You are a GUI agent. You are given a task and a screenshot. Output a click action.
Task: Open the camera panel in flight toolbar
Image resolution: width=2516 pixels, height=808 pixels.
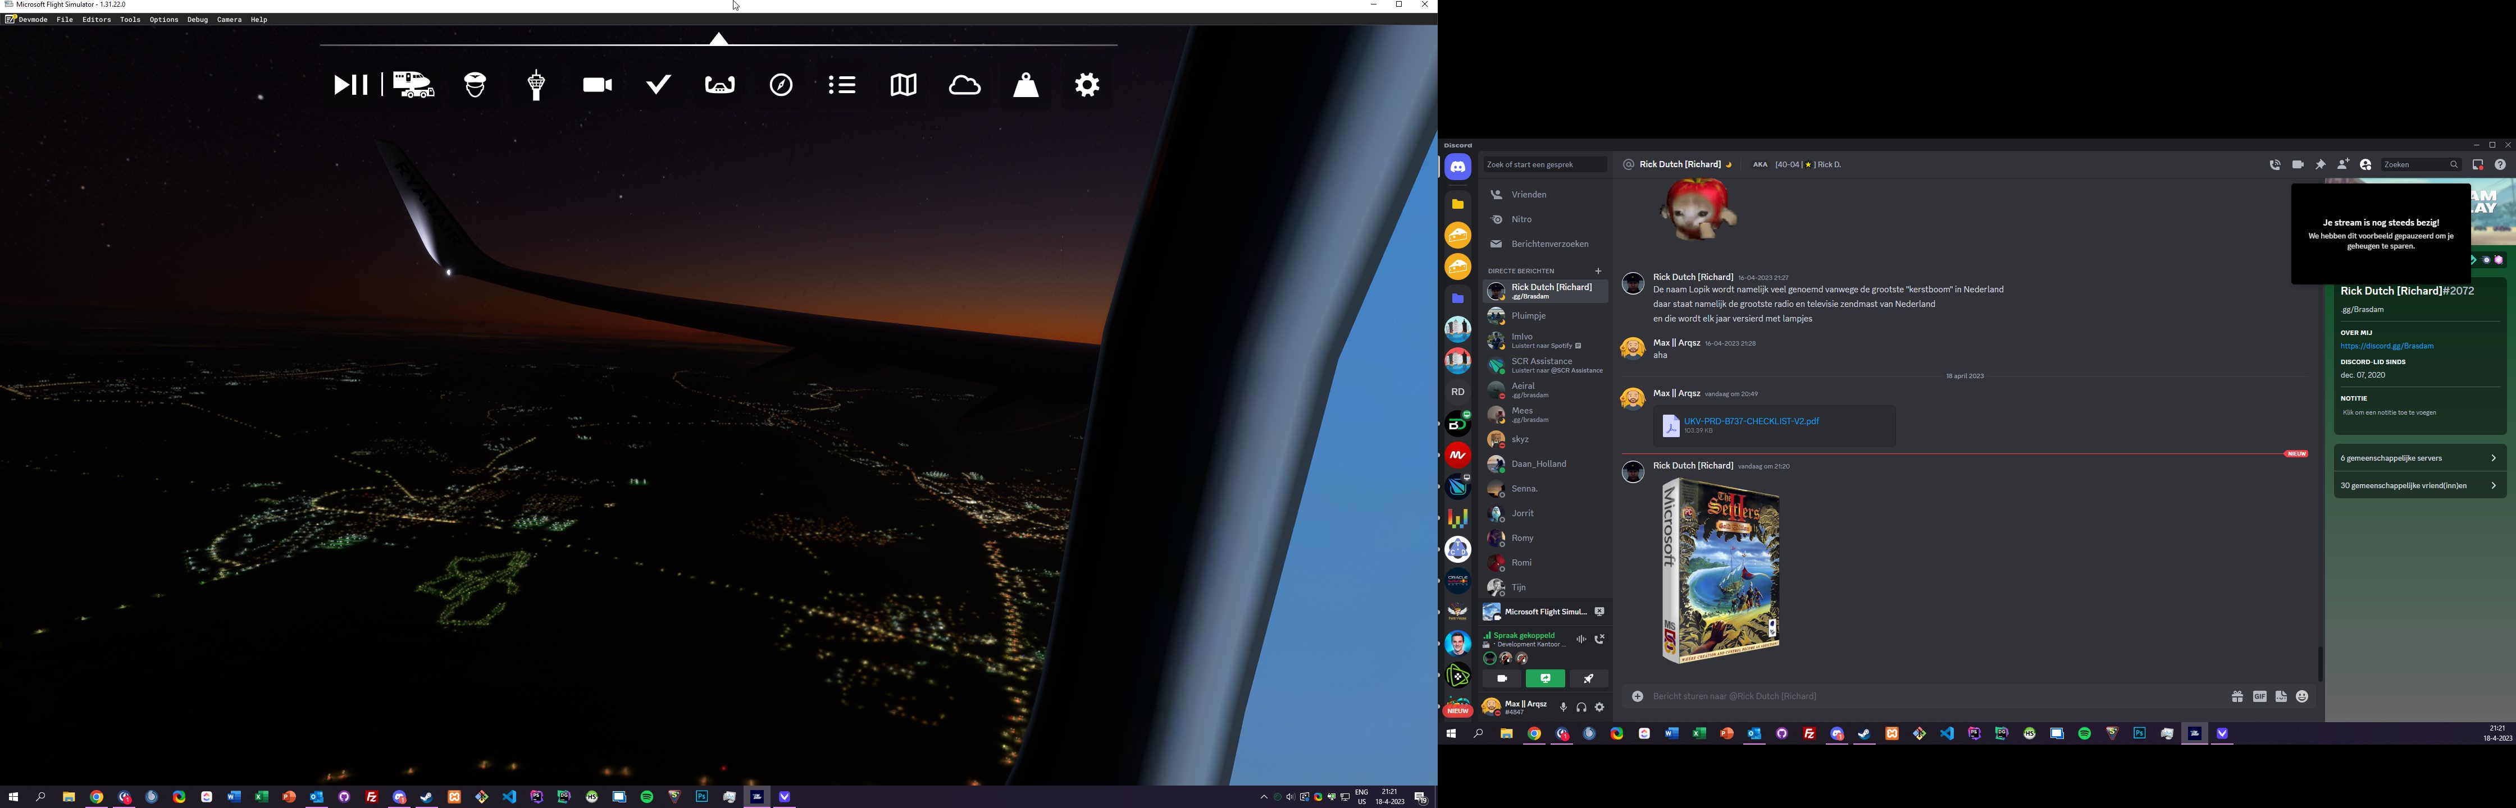tap(597, 85)
